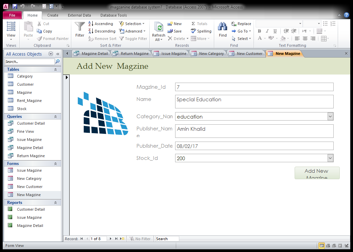The width and height of the screenshot is (353, 252).
Task: Collapse the Reports group
Action: [55, 203]
